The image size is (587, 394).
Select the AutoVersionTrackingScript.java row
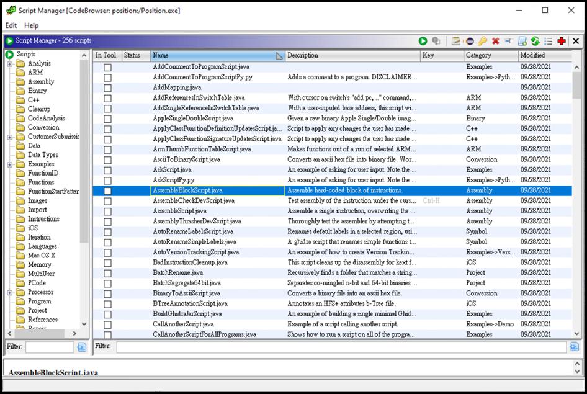click(333, 253)
